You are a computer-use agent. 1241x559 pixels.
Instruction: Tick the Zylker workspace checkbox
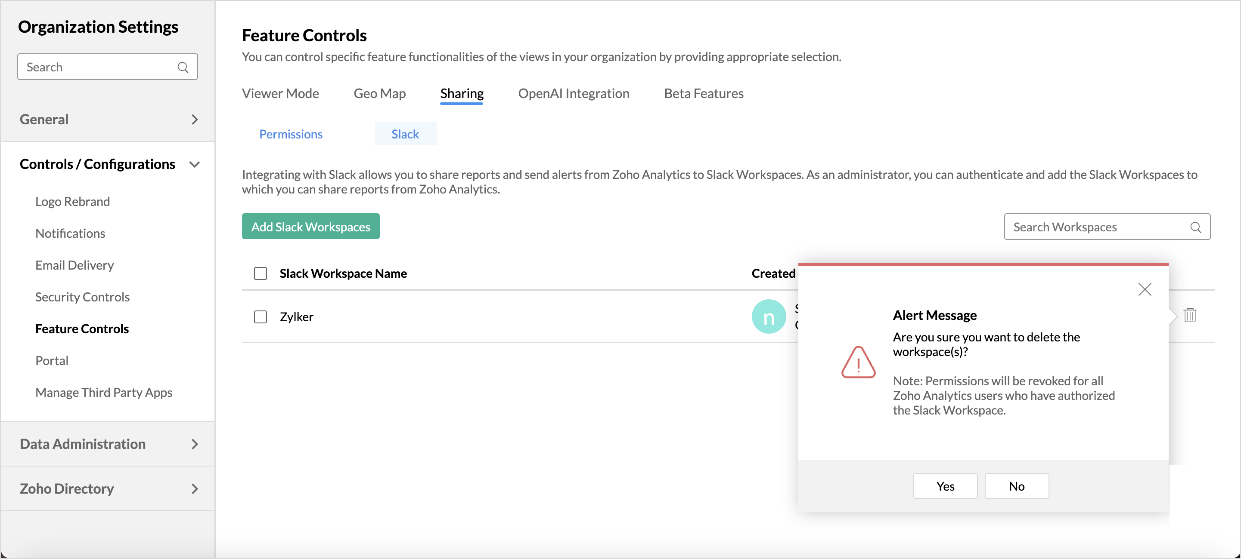click(260, 317)
